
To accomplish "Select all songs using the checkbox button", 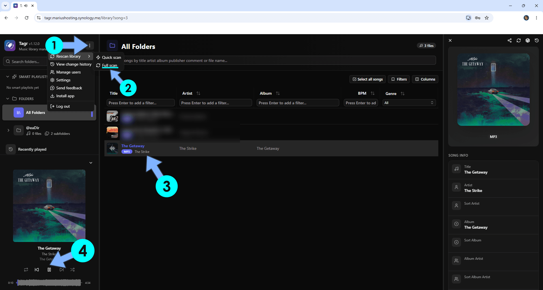I will point(367,79).
